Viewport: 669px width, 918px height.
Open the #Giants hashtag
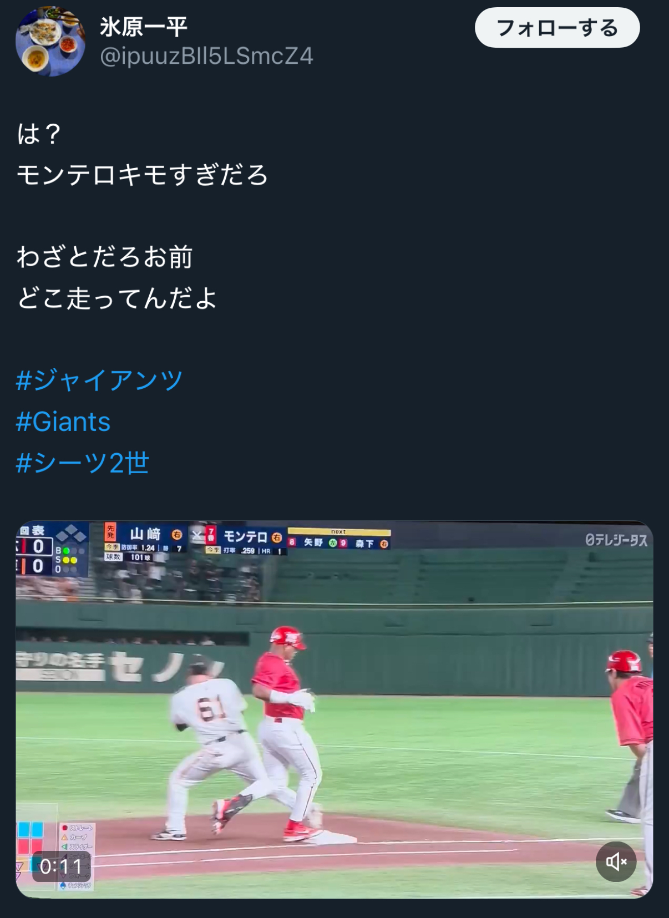pyautogui.click(x=63, y=422)
